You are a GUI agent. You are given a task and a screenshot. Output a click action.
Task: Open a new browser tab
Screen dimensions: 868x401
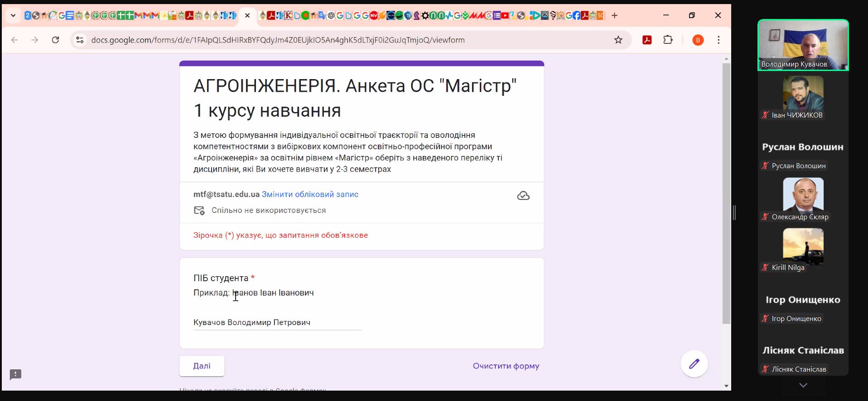point(614,15)
